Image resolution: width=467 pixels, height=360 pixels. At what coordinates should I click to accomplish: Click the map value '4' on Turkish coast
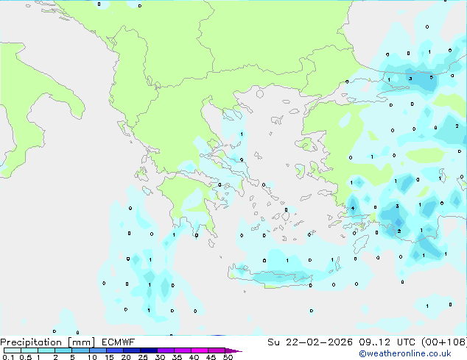click(353, 208)
